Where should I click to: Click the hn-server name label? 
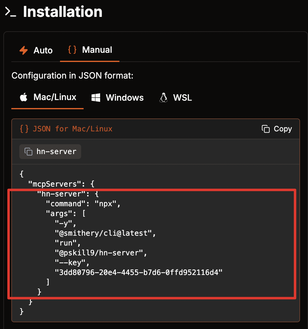click(x=56, y=152)
